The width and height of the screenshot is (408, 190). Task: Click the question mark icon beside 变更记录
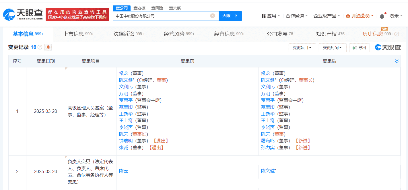coord(40,47)
